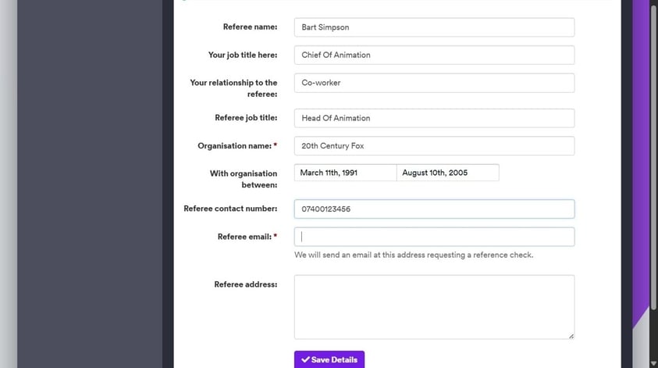This screenshot has width=658, height=368.
Task: Focus the Referee name field
Action: pos(434,27)
